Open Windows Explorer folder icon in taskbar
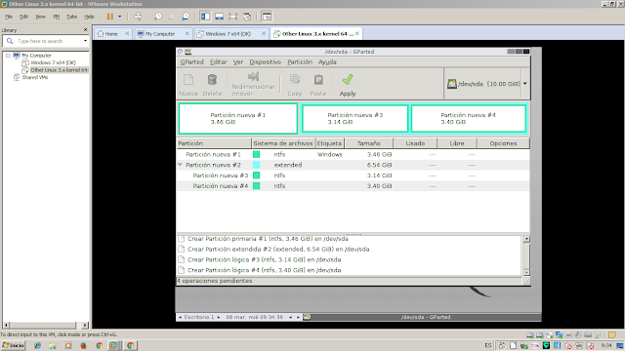The image size is (625, 351). pos(53,345)
